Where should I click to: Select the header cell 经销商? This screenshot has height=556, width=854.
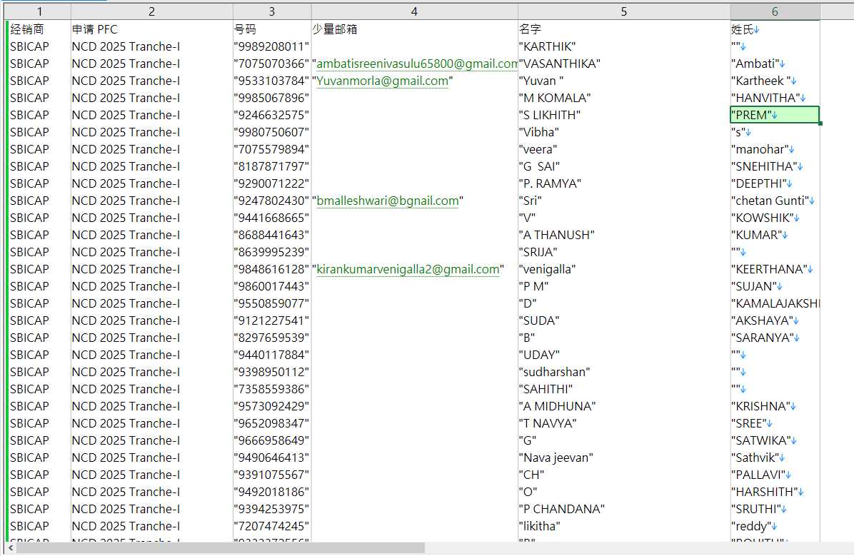click(39, 29)
